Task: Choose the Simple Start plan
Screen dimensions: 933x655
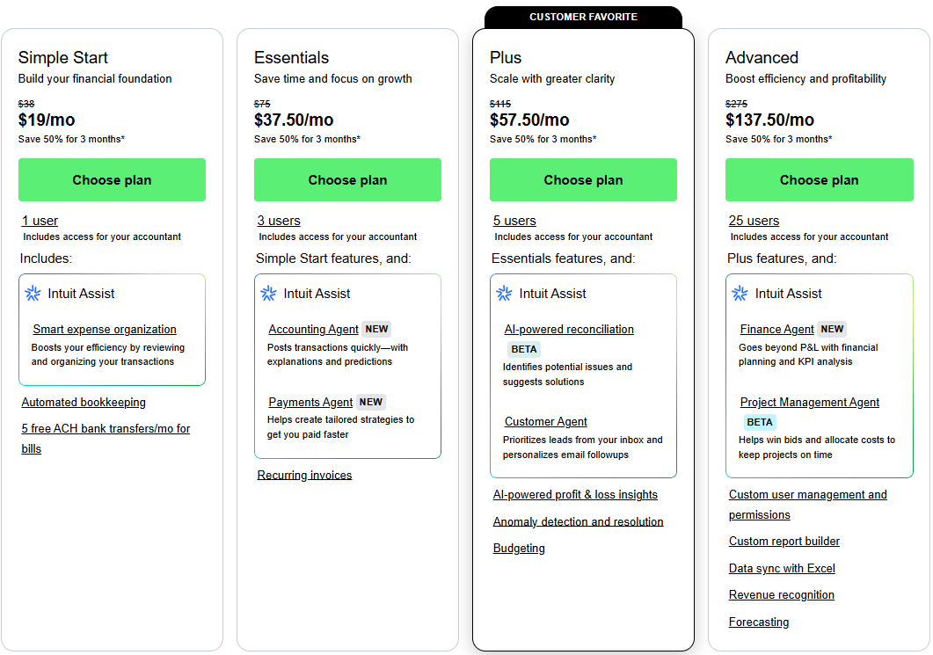Action: tap(112, 180)
